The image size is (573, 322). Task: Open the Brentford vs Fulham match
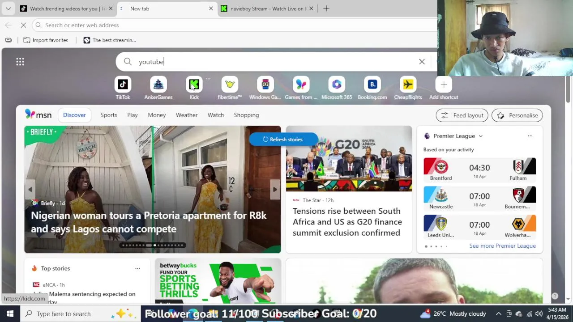pos(479,169)
